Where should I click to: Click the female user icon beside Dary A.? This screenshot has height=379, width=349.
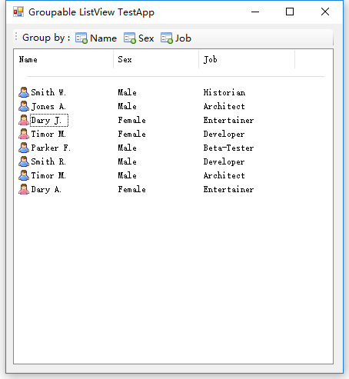[x=24, y=189]
